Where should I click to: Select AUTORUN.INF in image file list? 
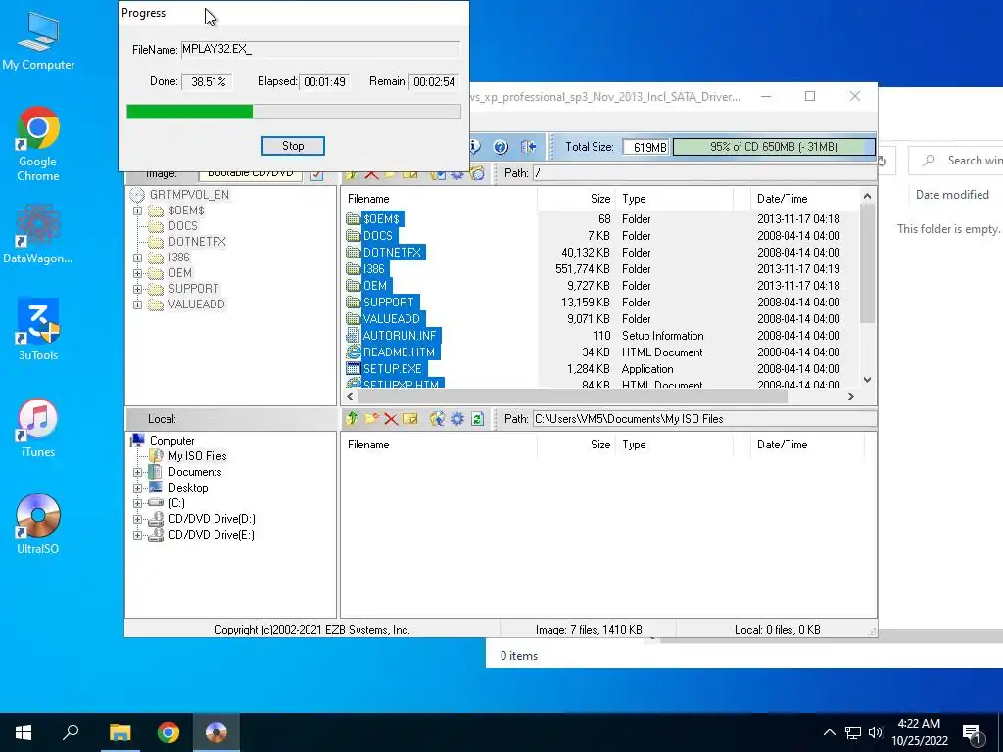(400, 336)
